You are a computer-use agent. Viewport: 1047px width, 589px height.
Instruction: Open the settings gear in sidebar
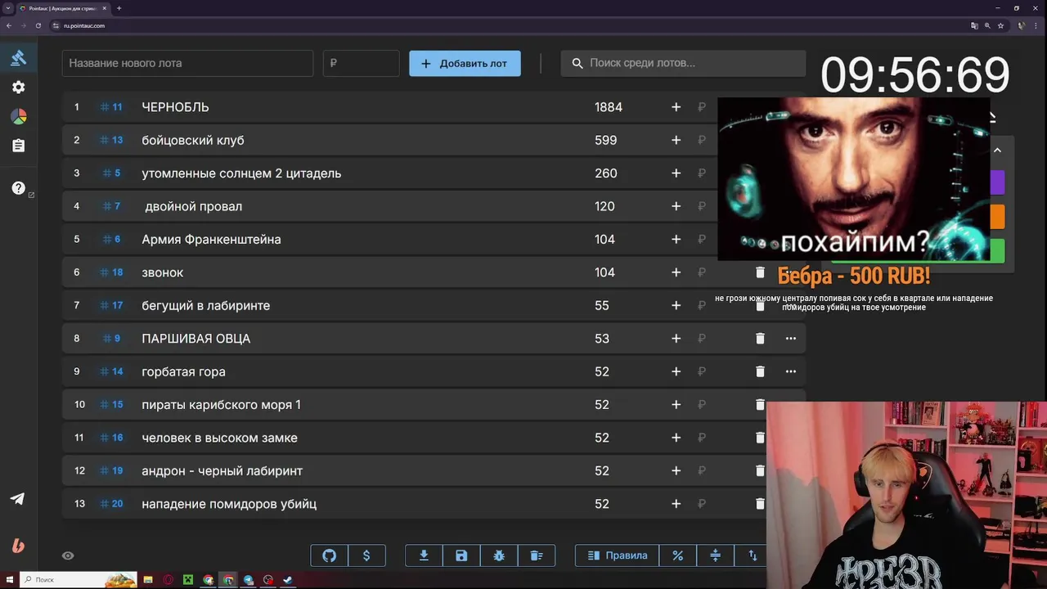(18, 88)
